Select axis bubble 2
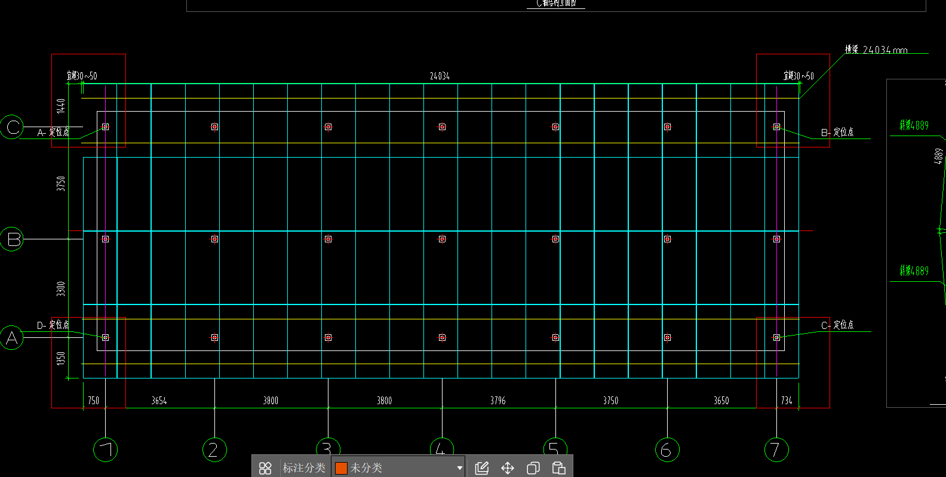The width and height of the screenshot is (946, 477). click(x=214, y=450)
